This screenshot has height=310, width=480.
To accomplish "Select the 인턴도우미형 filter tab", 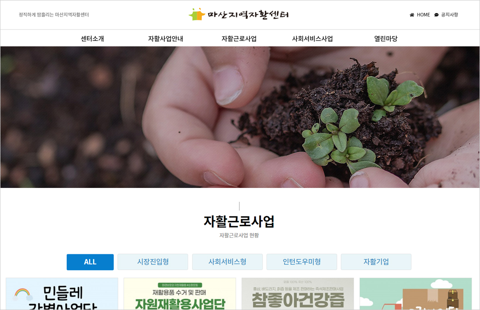I will [x=302, y=262].
